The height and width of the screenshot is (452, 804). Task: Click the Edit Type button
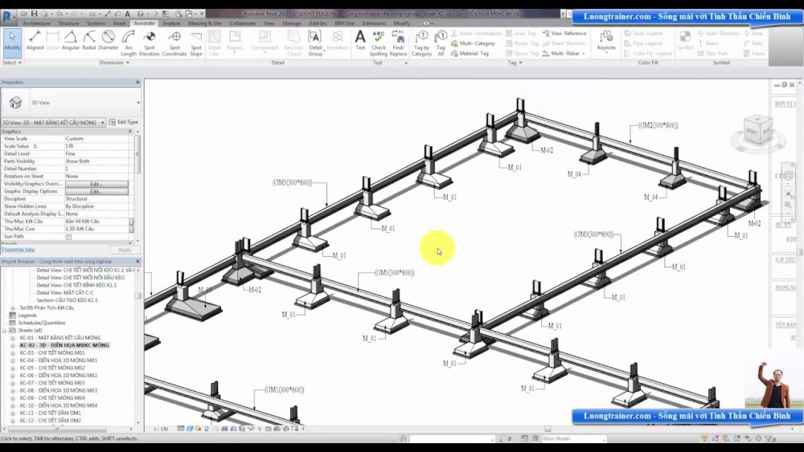click(124, 122)
